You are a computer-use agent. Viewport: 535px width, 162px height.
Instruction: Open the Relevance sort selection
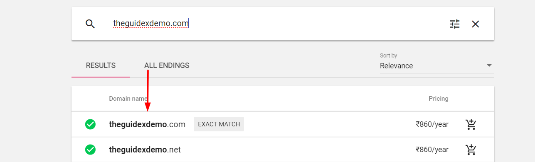click(x=437, y=66)
